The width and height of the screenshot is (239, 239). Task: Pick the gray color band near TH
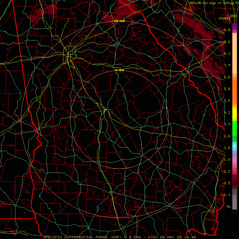point(234,203)
